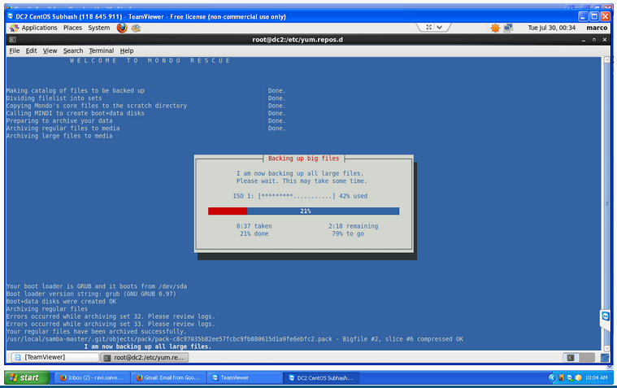Open the terminal File menu
Image resolution: width=617 pixels, height=388 pixels.
pos(14,50)
